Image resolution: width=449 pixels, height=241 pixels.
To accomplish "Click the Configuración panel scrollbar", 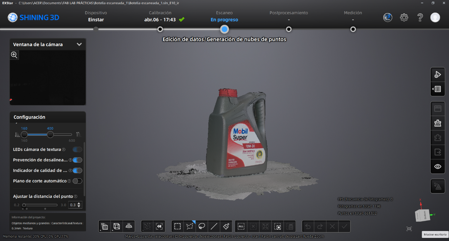I will (x=84, y=169).
